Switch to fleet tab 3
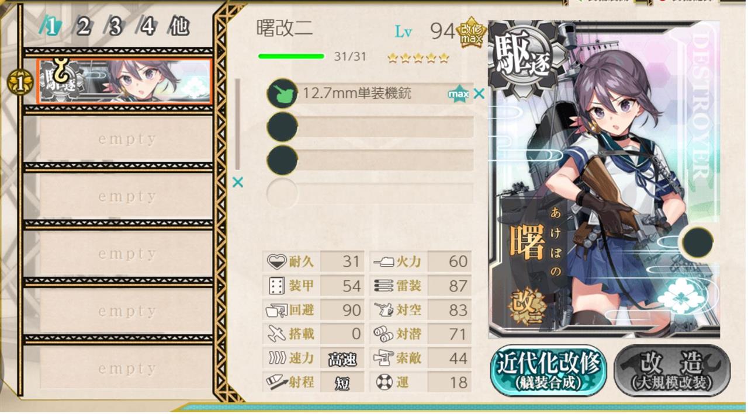748x414 pixels. [x=115, y=26]
